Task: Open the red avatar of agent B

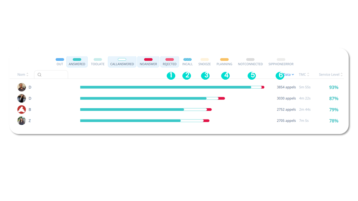Action: [x=22, y=109]
